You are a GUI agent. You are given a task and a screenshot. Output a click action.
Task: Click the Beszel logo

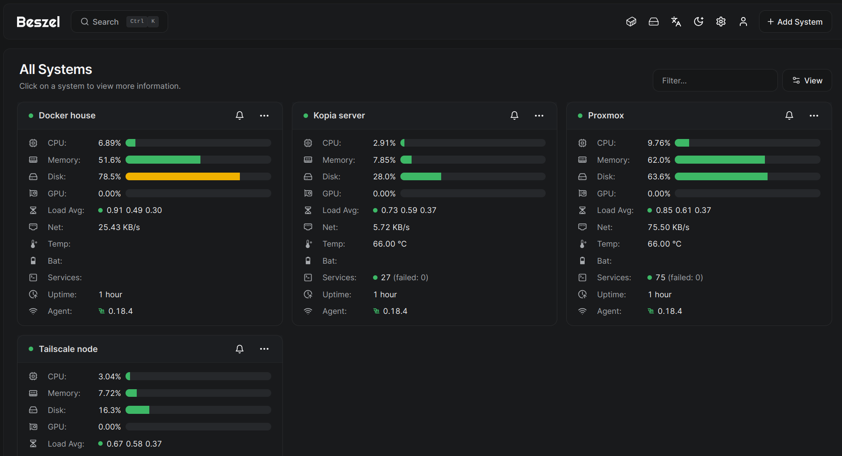click(x=38, y=22)
